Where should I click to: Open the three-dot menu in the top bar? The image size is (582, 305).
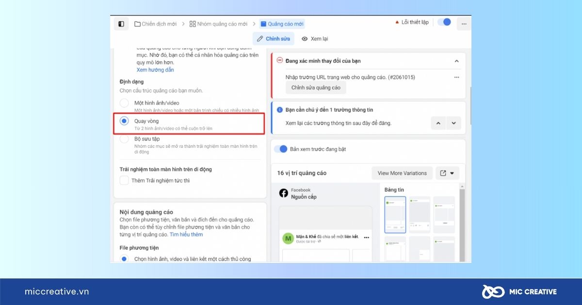(464, 24)
